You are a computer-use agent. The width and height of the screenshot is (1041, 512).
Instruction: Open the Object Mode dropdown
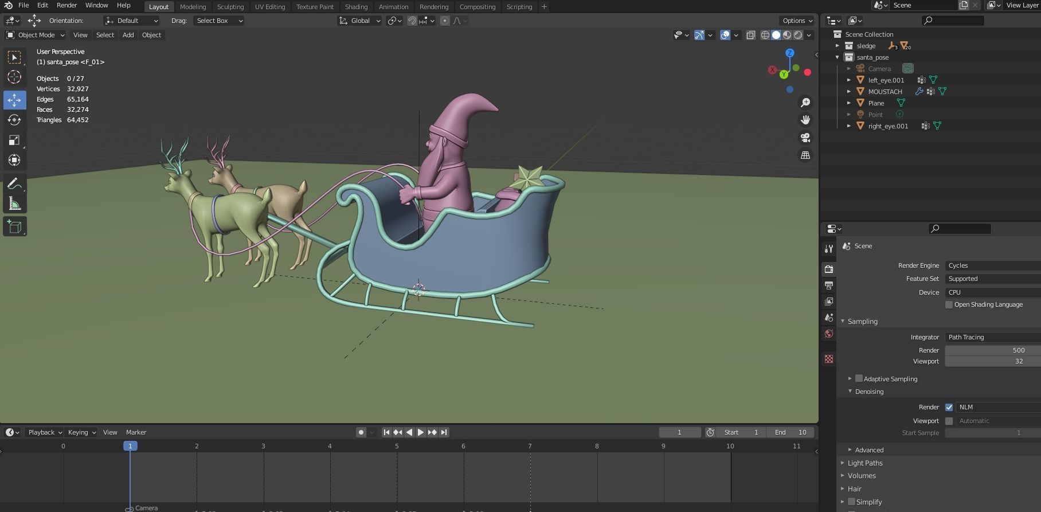pos(36,35)
